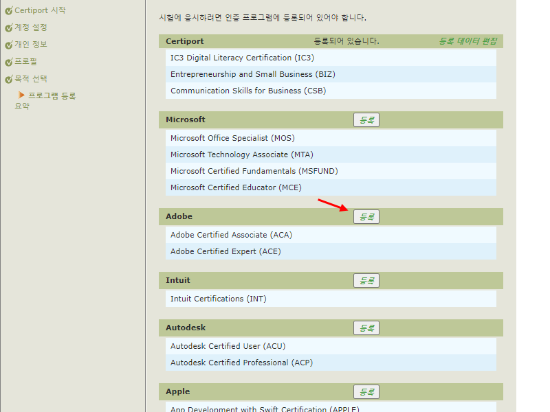The width and height of the screenshot is (550, 412).
Task: Select Intuit Certifications (INT) row
Action: tap(331, 299)
